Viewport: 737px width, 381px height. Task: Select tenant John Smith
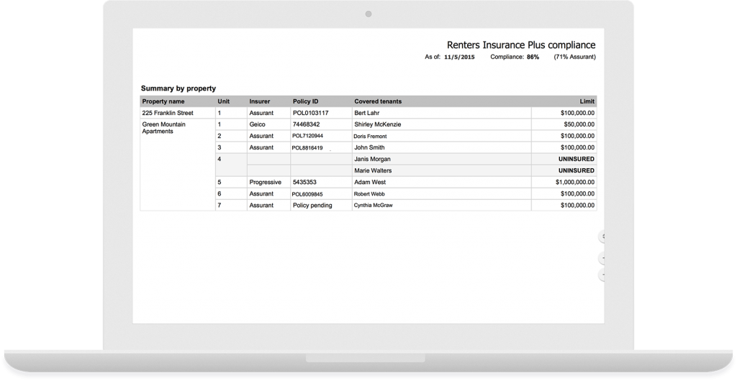coord(369,147)
